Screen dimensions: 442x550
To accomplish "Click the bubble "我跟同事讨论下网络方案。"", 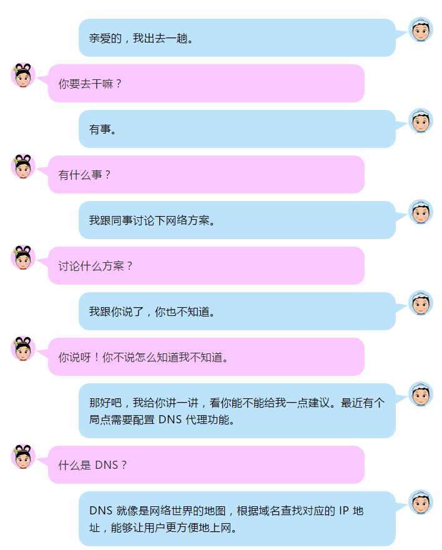I will (x=237, y=220).
